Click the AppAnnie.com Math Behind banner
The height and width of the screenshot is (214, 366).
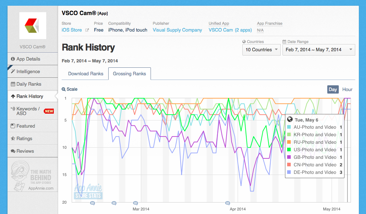33,176
